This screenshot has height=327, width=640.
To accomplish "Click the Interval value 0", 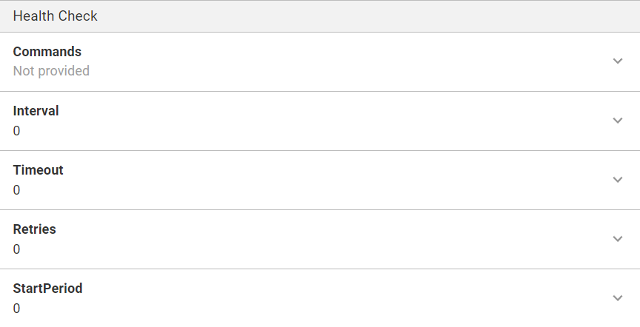I will point(17,131).
